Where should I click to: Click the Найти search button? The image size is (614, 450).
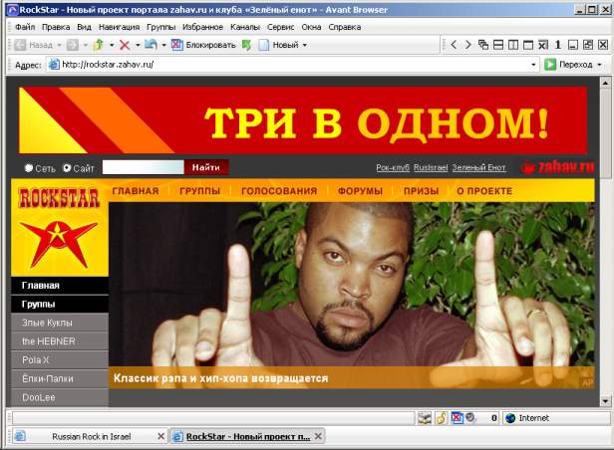click(206, 167)
